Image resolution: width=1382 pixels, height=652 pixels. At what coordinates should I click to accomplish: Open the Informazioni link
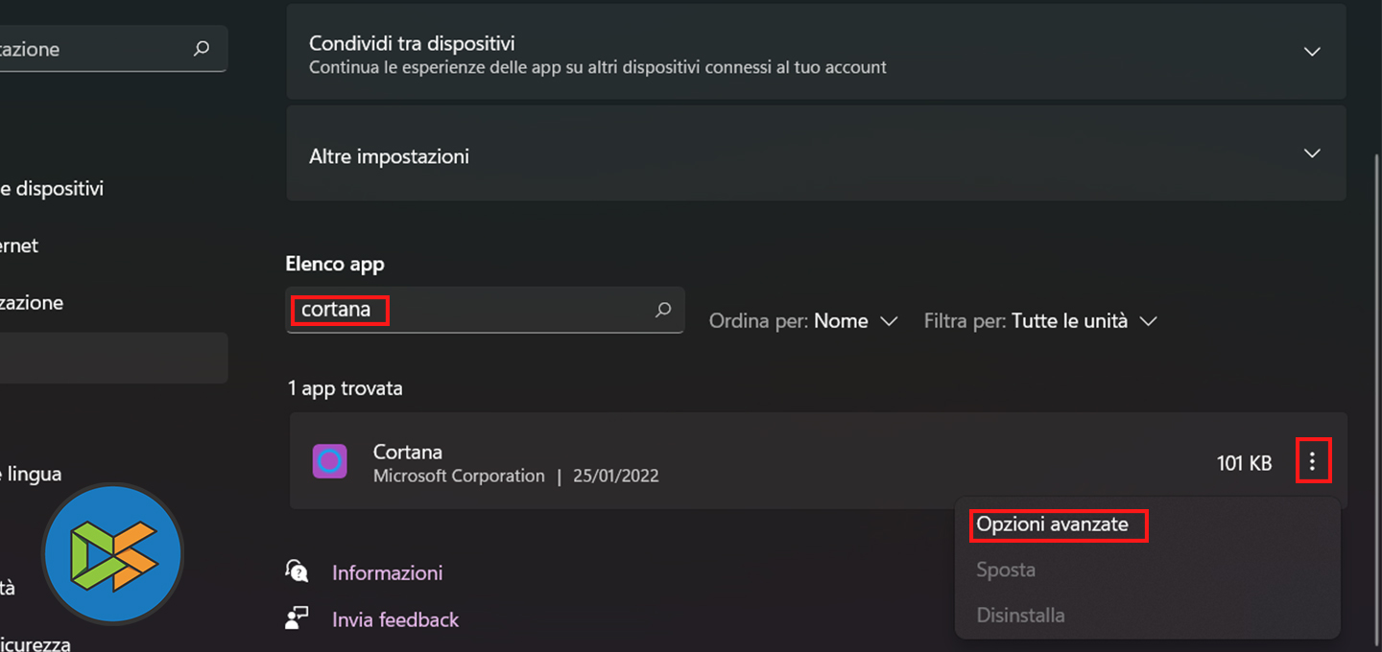(x=388, y=573)
